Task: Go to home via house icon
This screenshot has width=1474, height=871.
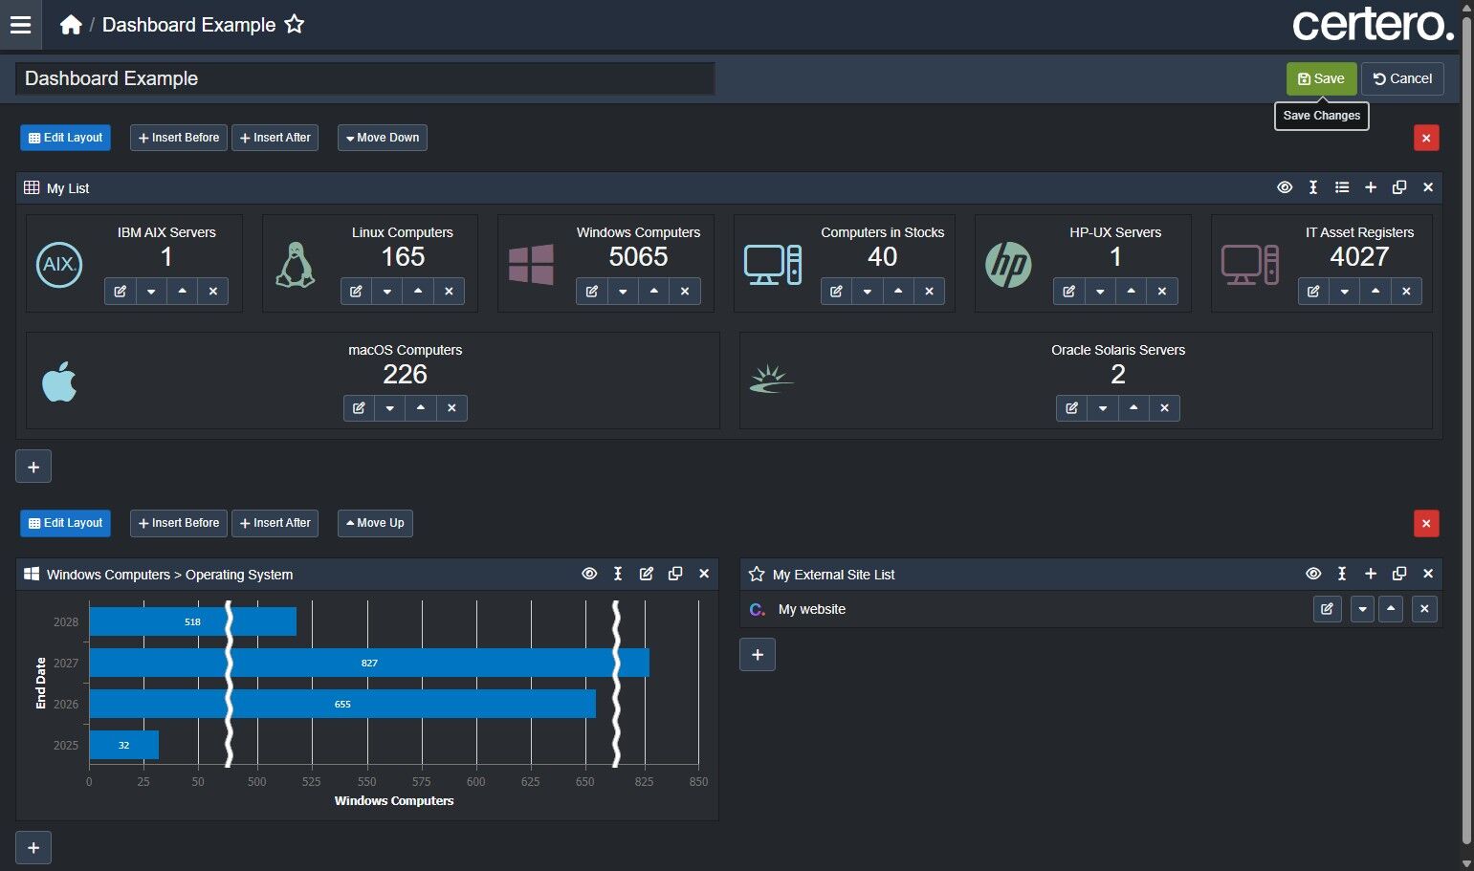Action: pos(71,25)
